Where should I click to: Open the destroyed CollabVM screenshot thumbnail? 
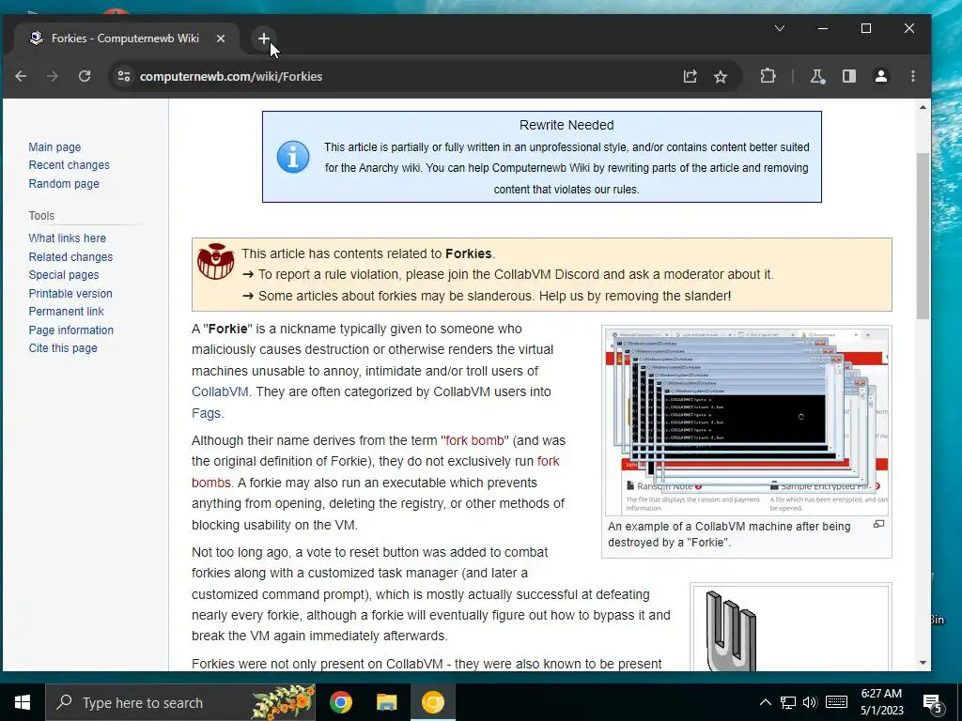coord(747,422)
